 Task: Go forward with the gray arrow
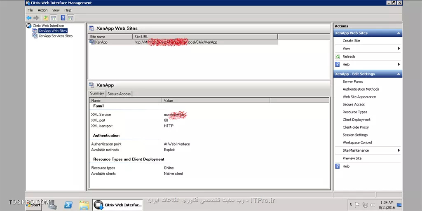click(x=36, y=18)
